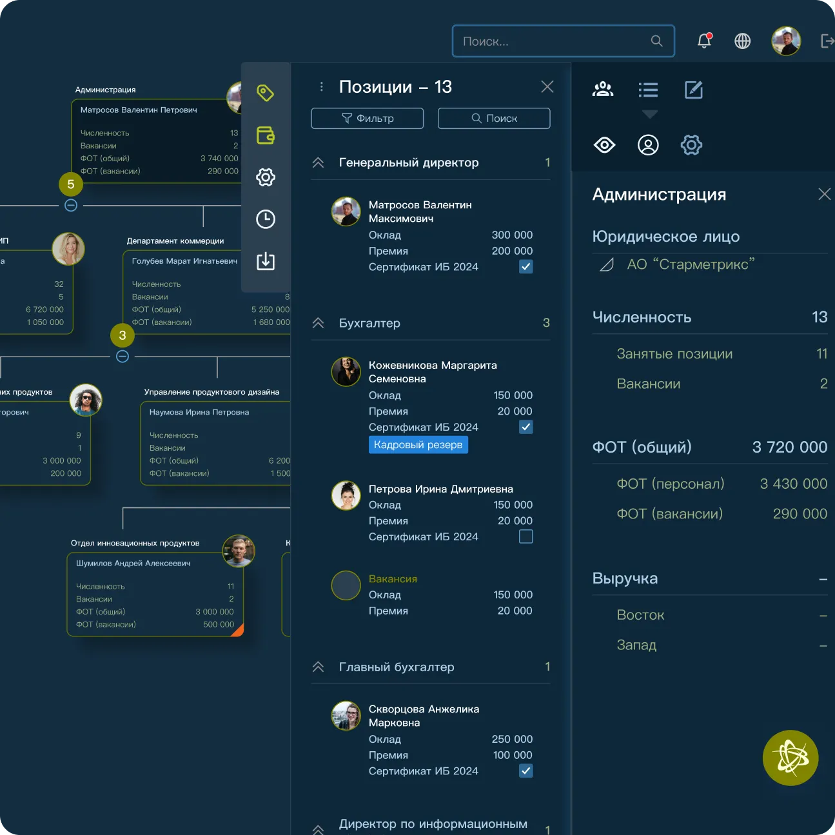The image size is (835, 835).
Task: Open the wallet icon in vertical toolbar
Action: pyautogui.click(x=265, y=135)
